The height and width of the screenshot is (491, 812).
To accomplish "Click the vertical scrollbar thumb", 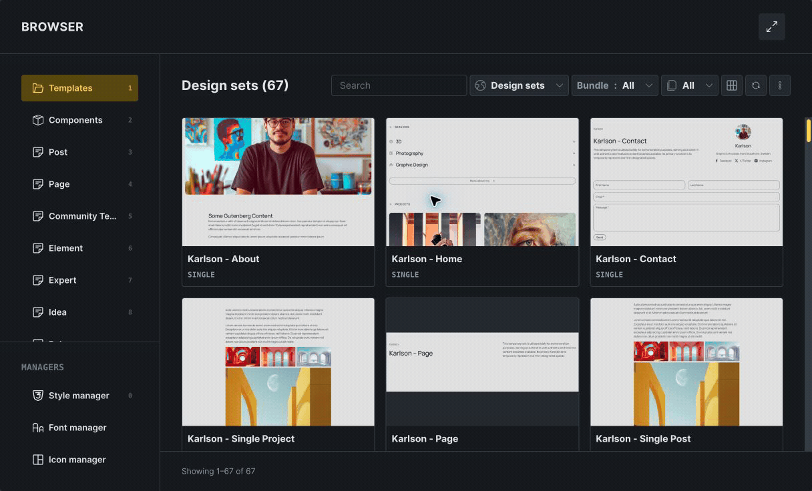I will click(809, 130).
